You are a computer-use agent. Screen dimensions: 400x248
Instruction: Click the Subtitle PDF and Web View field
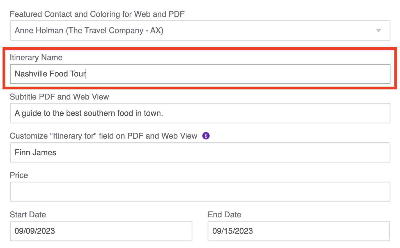pos(200,113)
